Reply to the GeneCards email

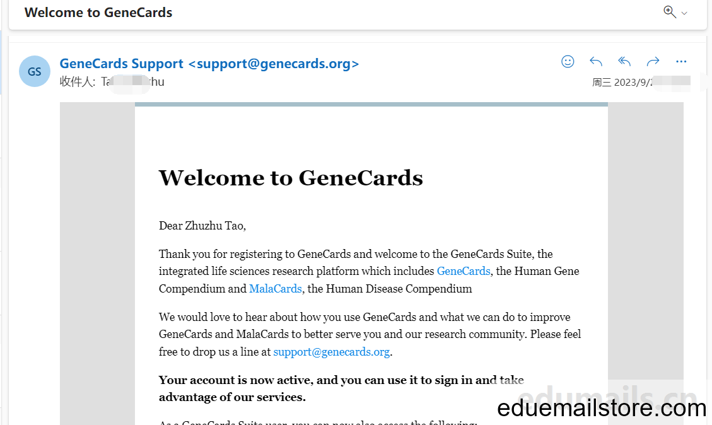[x=596, y=61]
